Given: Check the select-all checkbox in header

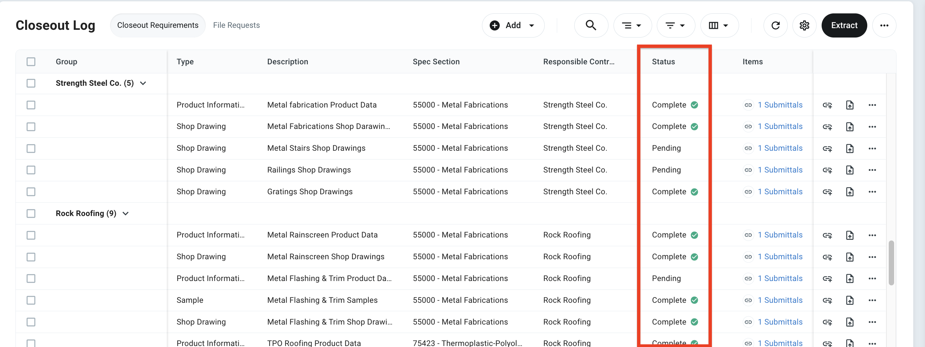Looking at the screenshot, I should point(31,62).
